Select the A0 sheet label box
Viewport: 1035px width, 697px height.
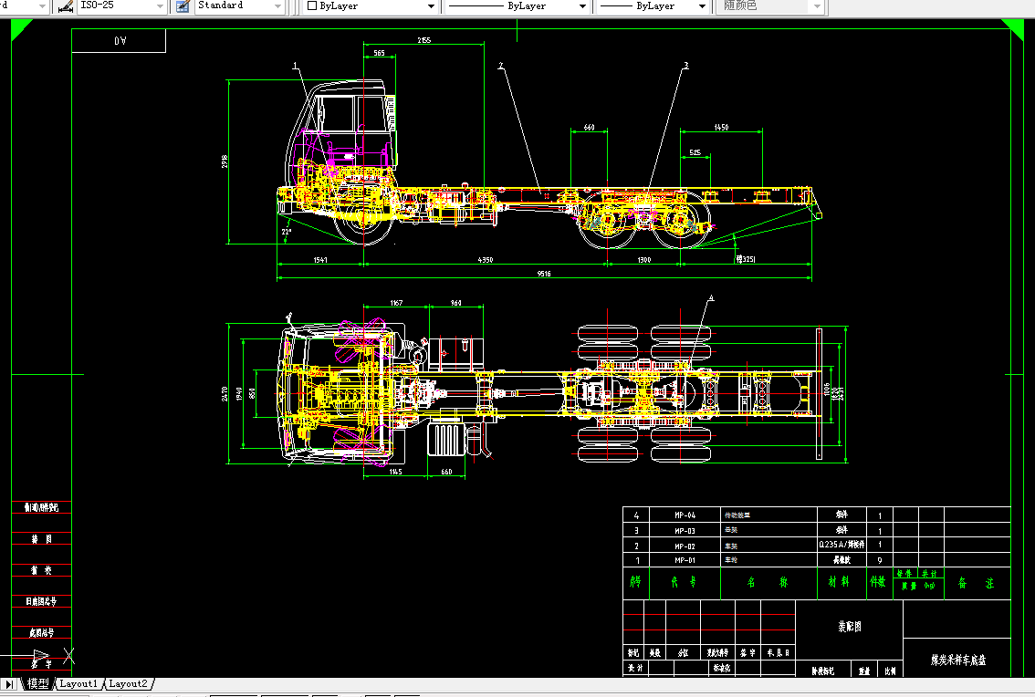click(x=119, y=41)
